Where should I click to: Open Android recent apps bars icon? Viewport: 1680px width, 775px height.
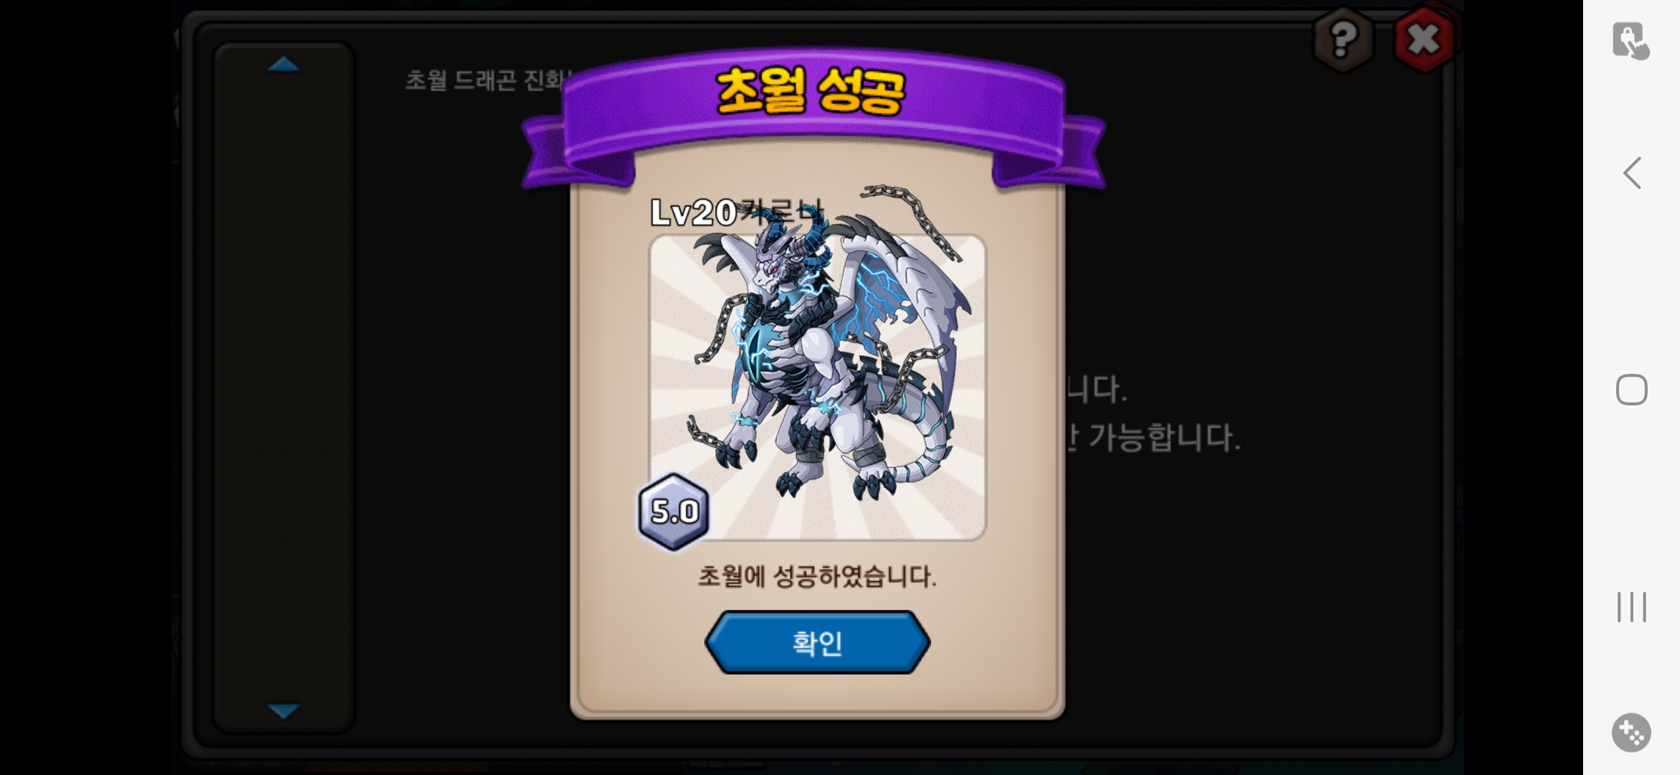(x=1632, y=607)
